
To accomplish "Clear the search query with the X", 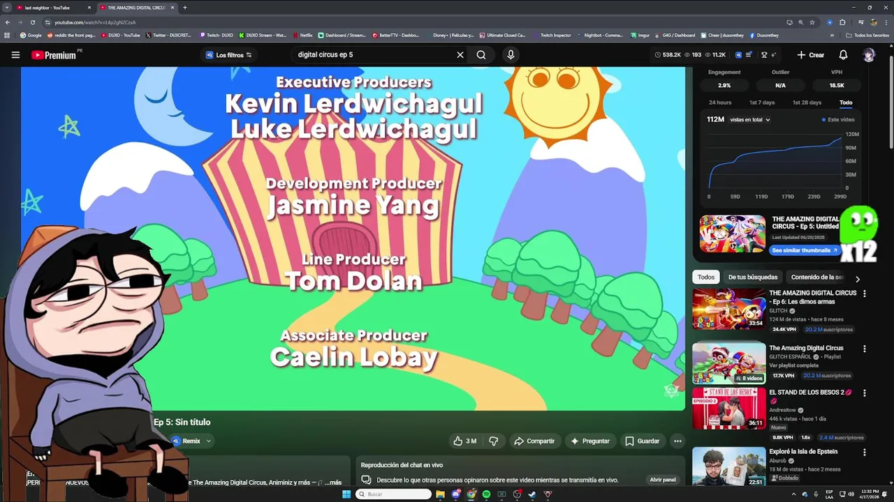I will coord(460,54).
